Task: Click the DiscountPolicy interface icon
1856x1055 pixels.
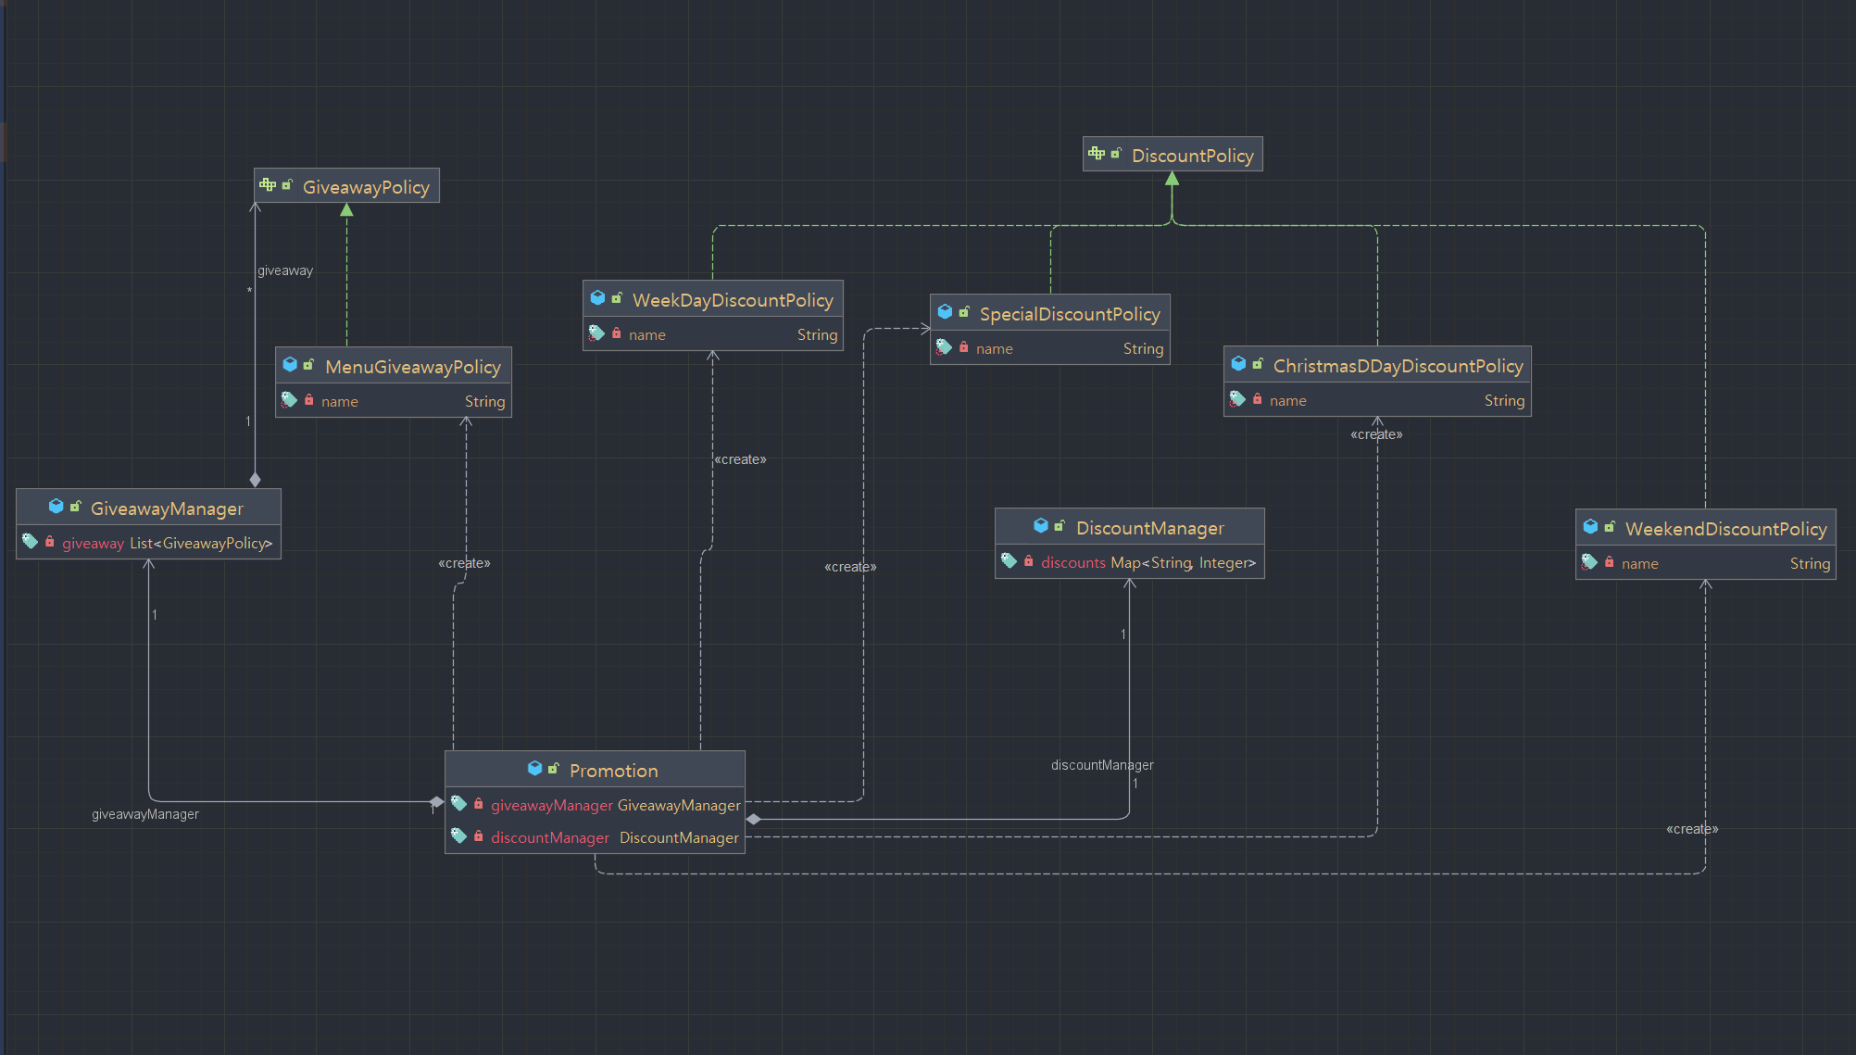Action: pyautogui.click(x=1097, y=154)
